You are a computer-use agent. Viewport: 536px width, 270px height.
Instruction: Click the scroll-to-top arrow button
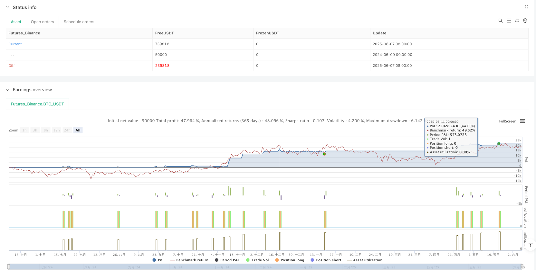530,245
